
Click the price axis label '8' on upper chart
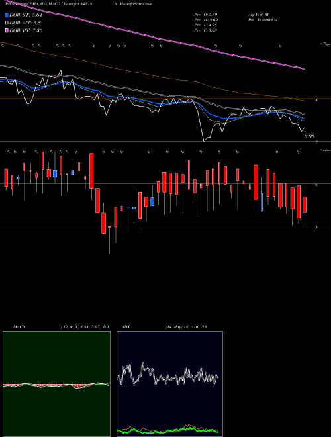pos(316,100)
